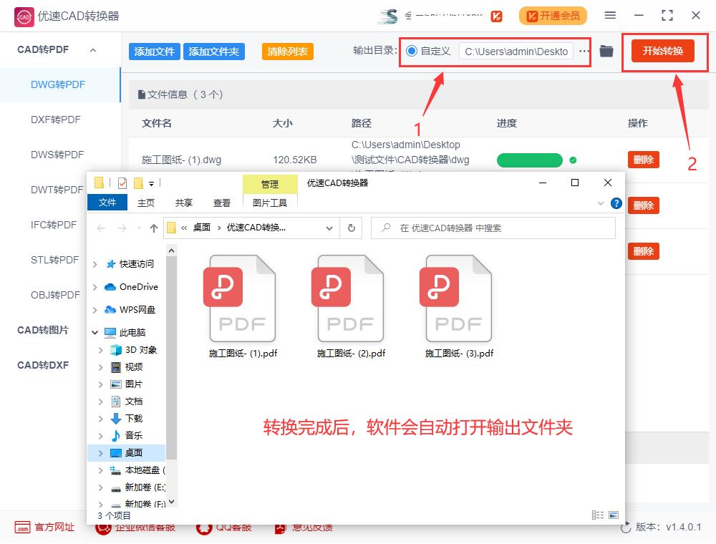Screen dimensions: 716x544
Task: Collapse the CAD转PDF sidebar section
Action: point(92,50)
